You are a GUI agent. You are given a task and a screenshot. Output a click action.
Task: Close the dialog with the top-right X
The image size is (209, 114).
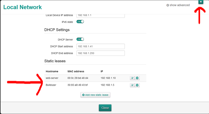point(201,2)
